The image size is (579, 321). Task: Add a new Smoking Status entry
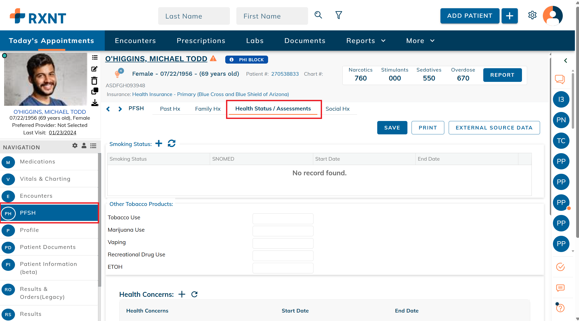click(159, 144)
